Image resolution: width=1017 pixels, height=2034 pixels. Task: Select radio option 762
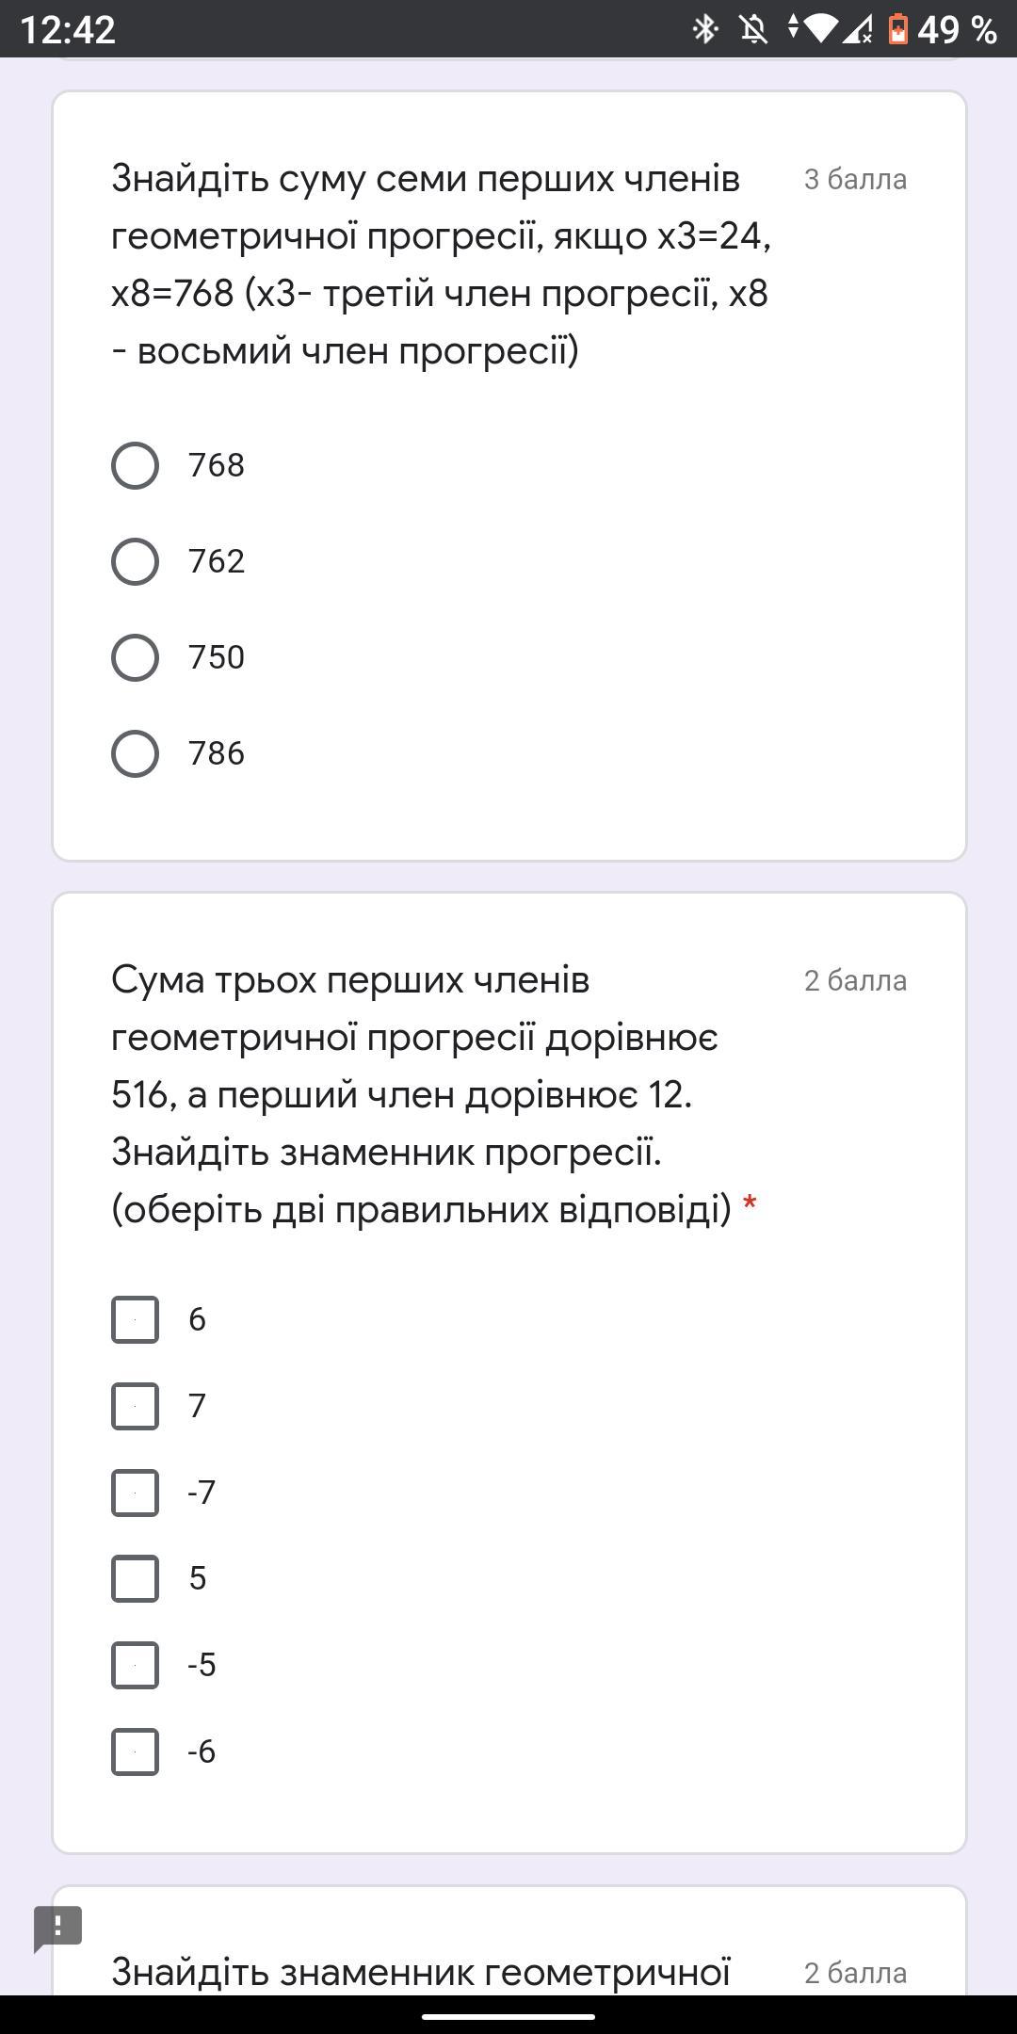(x=135, y=562)
